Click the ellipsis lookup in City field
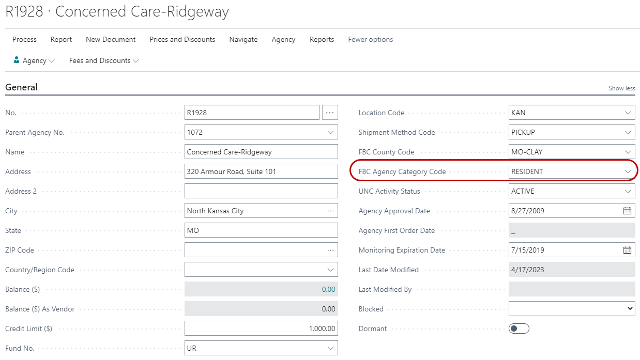Viewport: 640px width, 360px height. [x=330, y=211]
